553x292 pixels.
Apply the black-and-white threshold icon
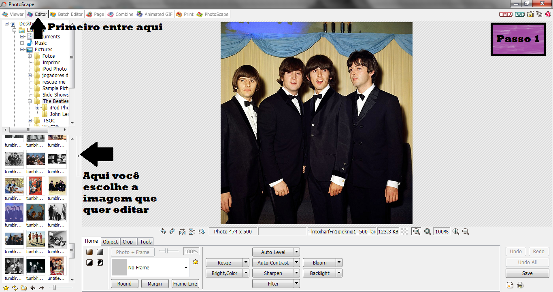pos(89,263)
